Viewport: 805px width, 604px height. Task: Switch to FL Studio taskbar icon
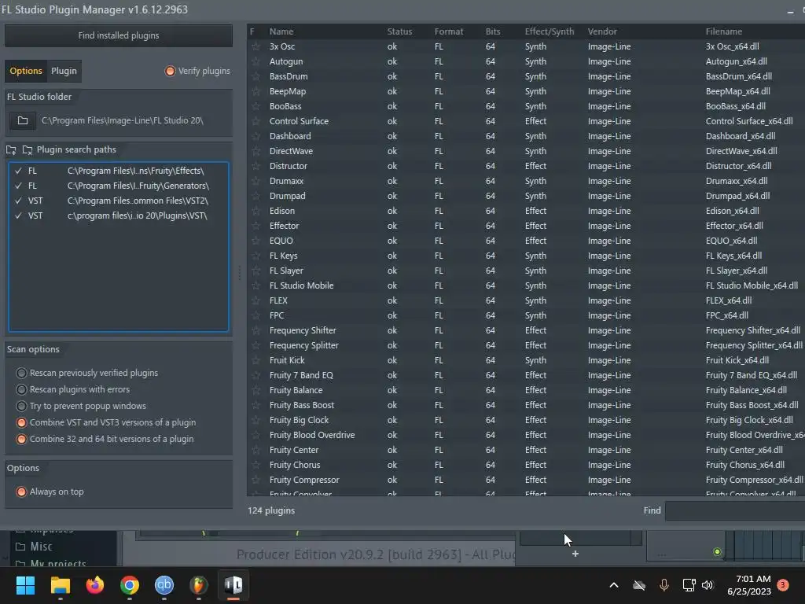point(199,585)
